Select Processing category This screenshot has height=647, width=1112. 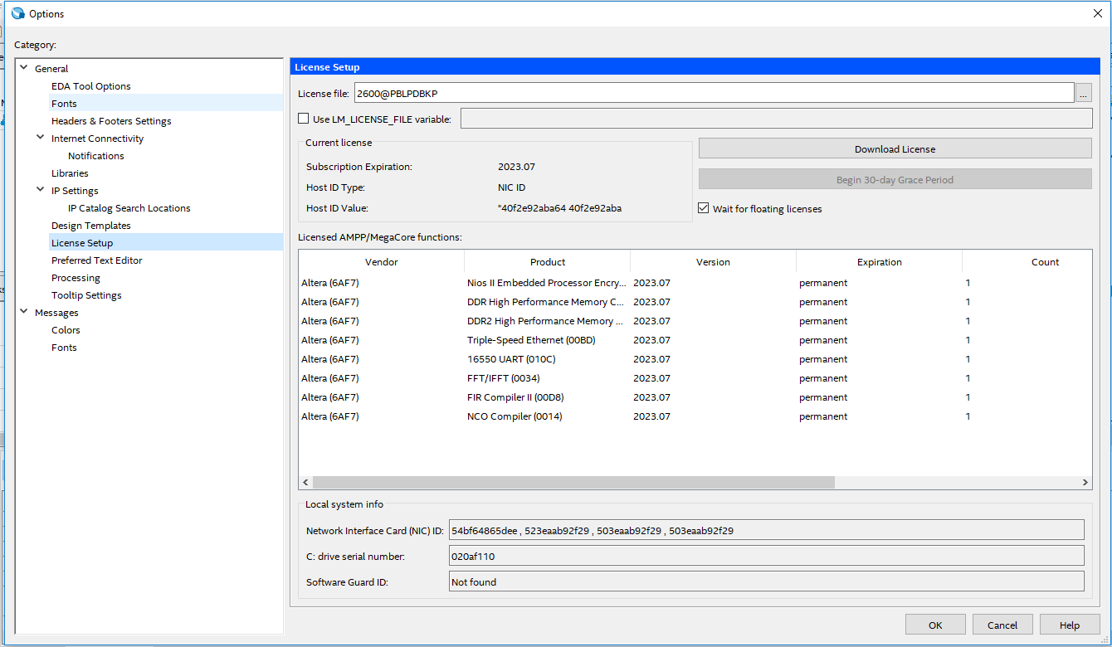click(76, 278)
